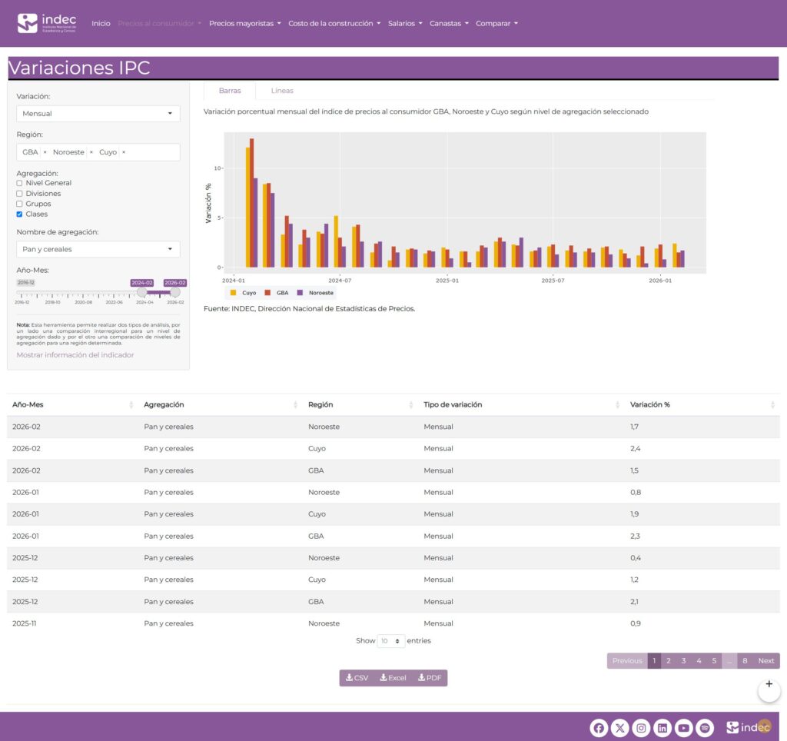
Task: Remove the Noroeste region tag
Action: 91,152
